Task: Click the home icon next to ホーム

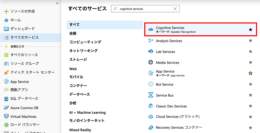Action: click(6, 20)
